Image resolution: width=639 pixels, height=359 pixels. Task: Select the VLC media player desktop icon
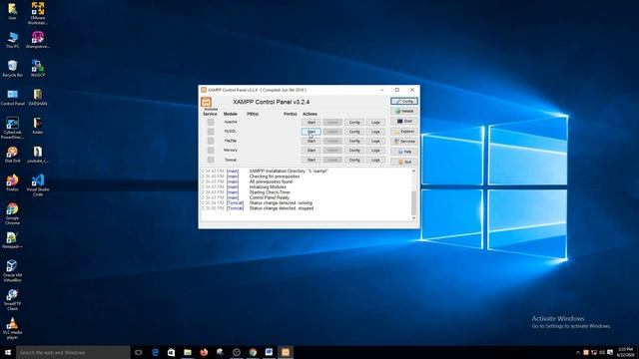pyautogui.click(x=12, y=328)
